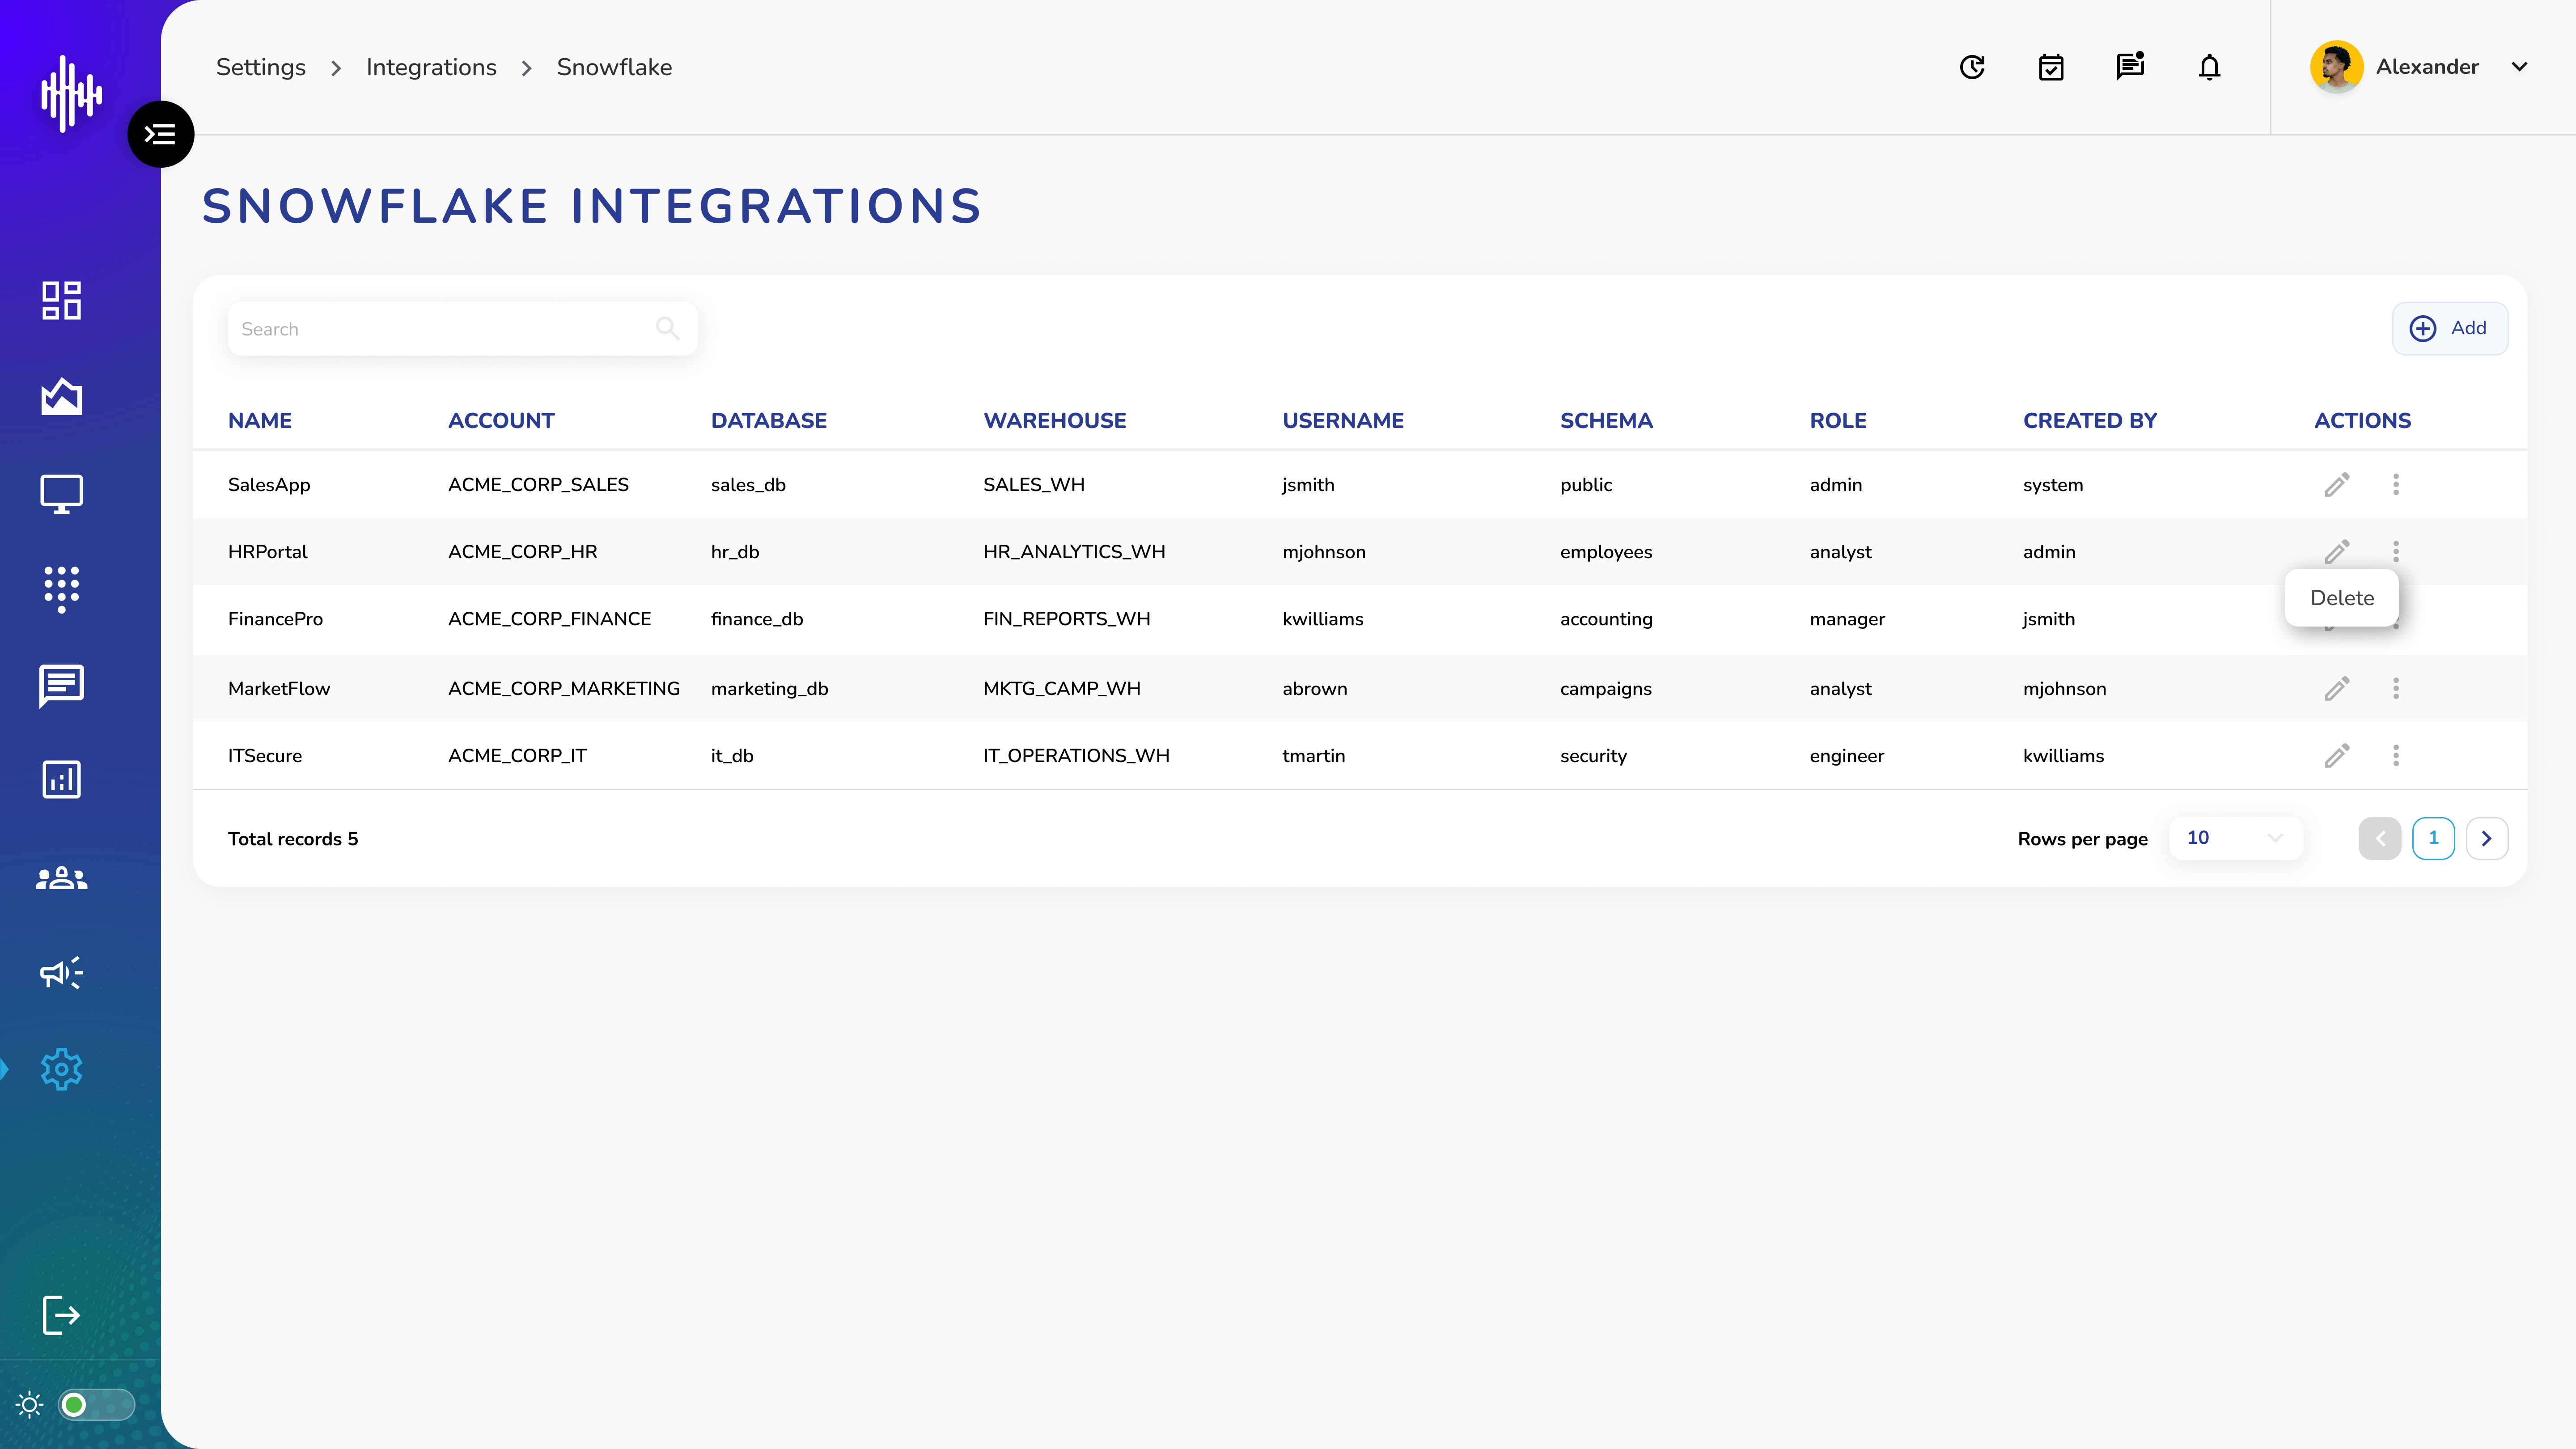Go to next page arrow
This screenshot has height=1449, width=2576.
tap(2487, 839)
